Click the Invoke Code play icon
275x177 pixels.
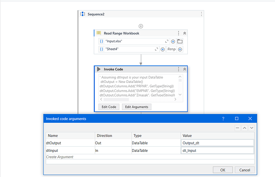coord(99,69)
